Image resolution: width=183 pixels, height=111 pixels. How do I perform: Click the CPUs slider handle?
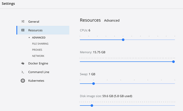[123, 40]
